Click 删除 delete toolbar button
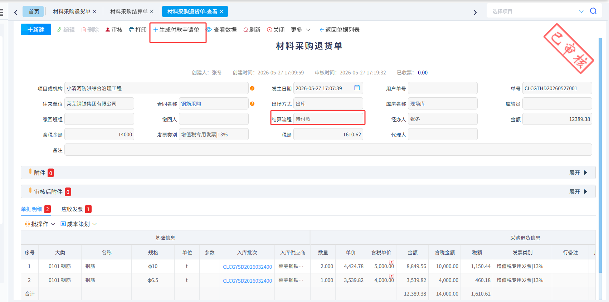Viewport: 609px width, 302px height. pos(90,30)
